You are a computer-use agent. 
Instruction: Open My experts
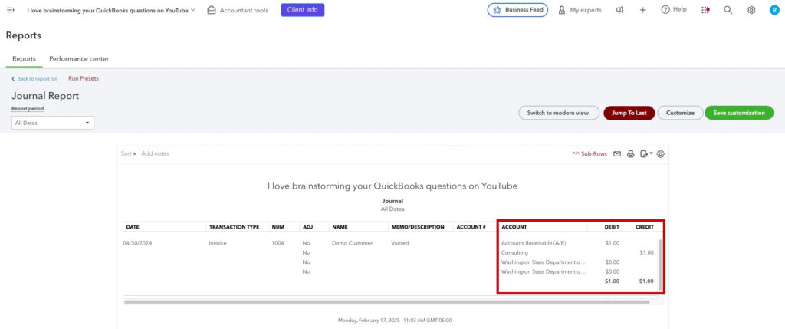coord(580,10)
